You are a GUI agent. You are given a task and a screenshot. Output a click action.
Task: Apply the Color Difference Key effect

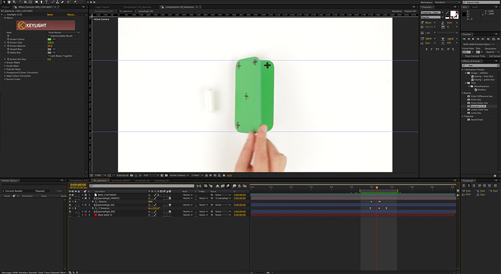coord(481,96)
